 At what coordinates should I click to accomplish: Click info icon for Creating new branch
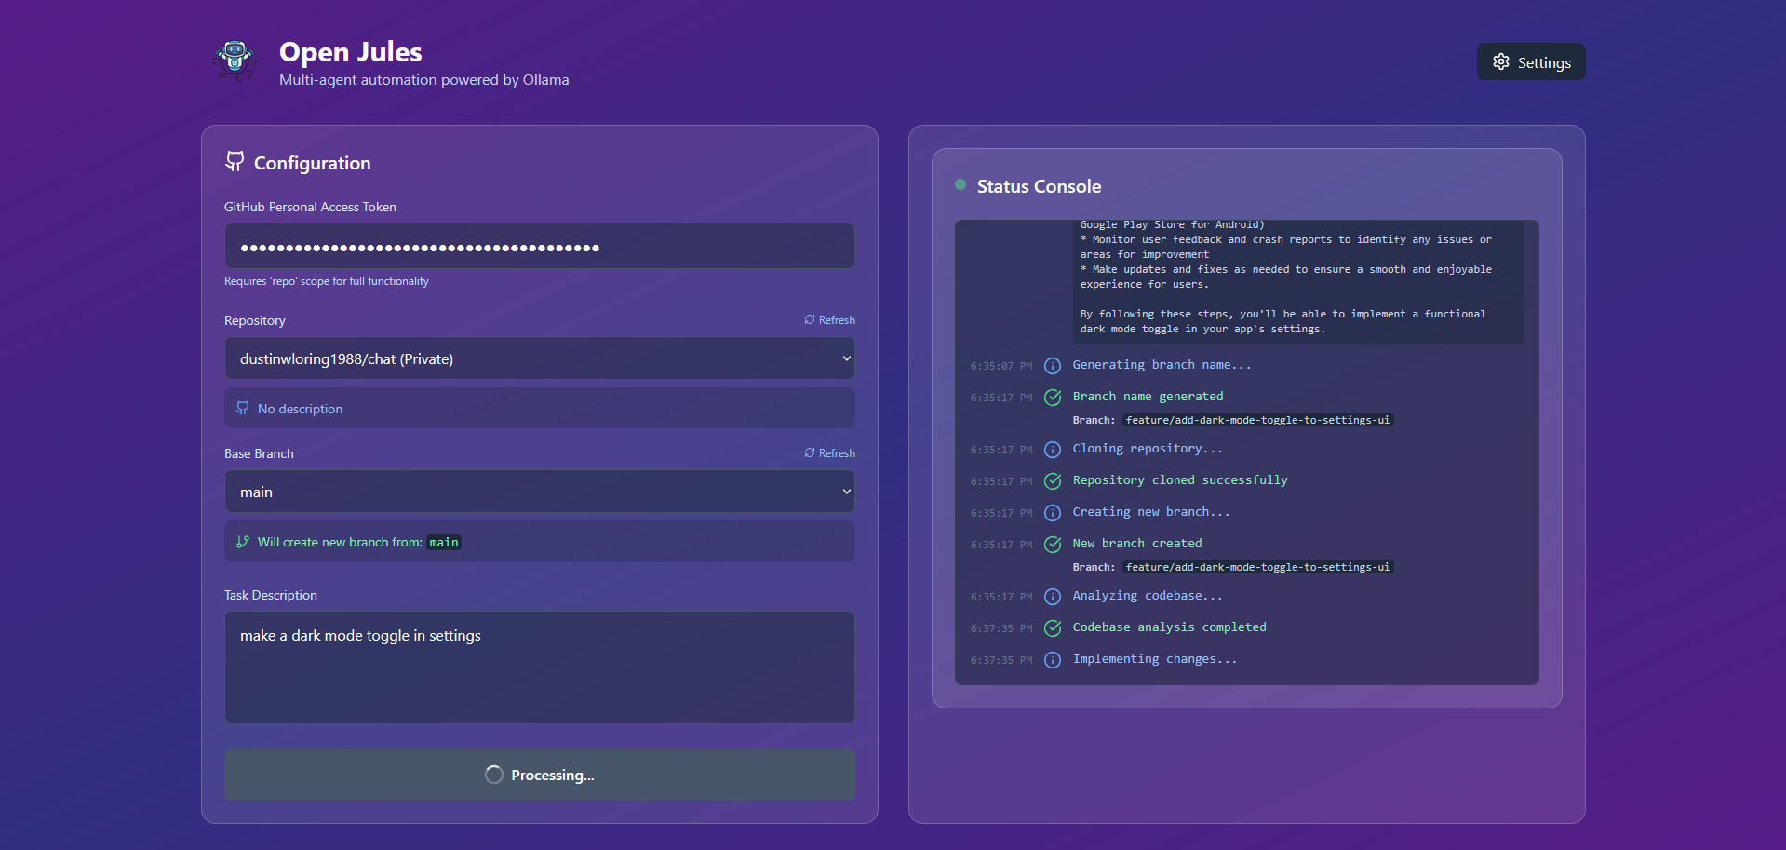coord(1053,513)
